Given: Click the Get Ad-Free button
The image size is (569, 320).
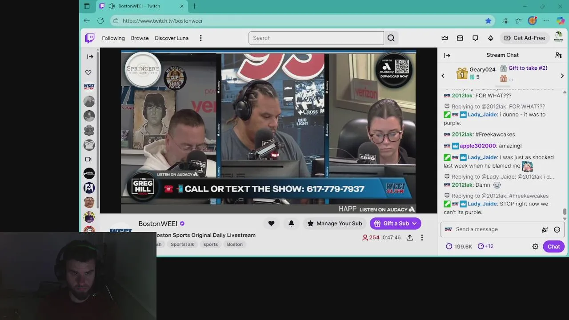Looking at the screenshot, I should [x=525, y=38].
